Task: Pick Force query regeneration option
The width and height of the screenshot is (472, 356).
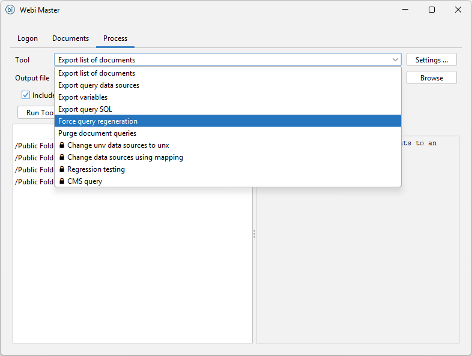Action: 228,121
